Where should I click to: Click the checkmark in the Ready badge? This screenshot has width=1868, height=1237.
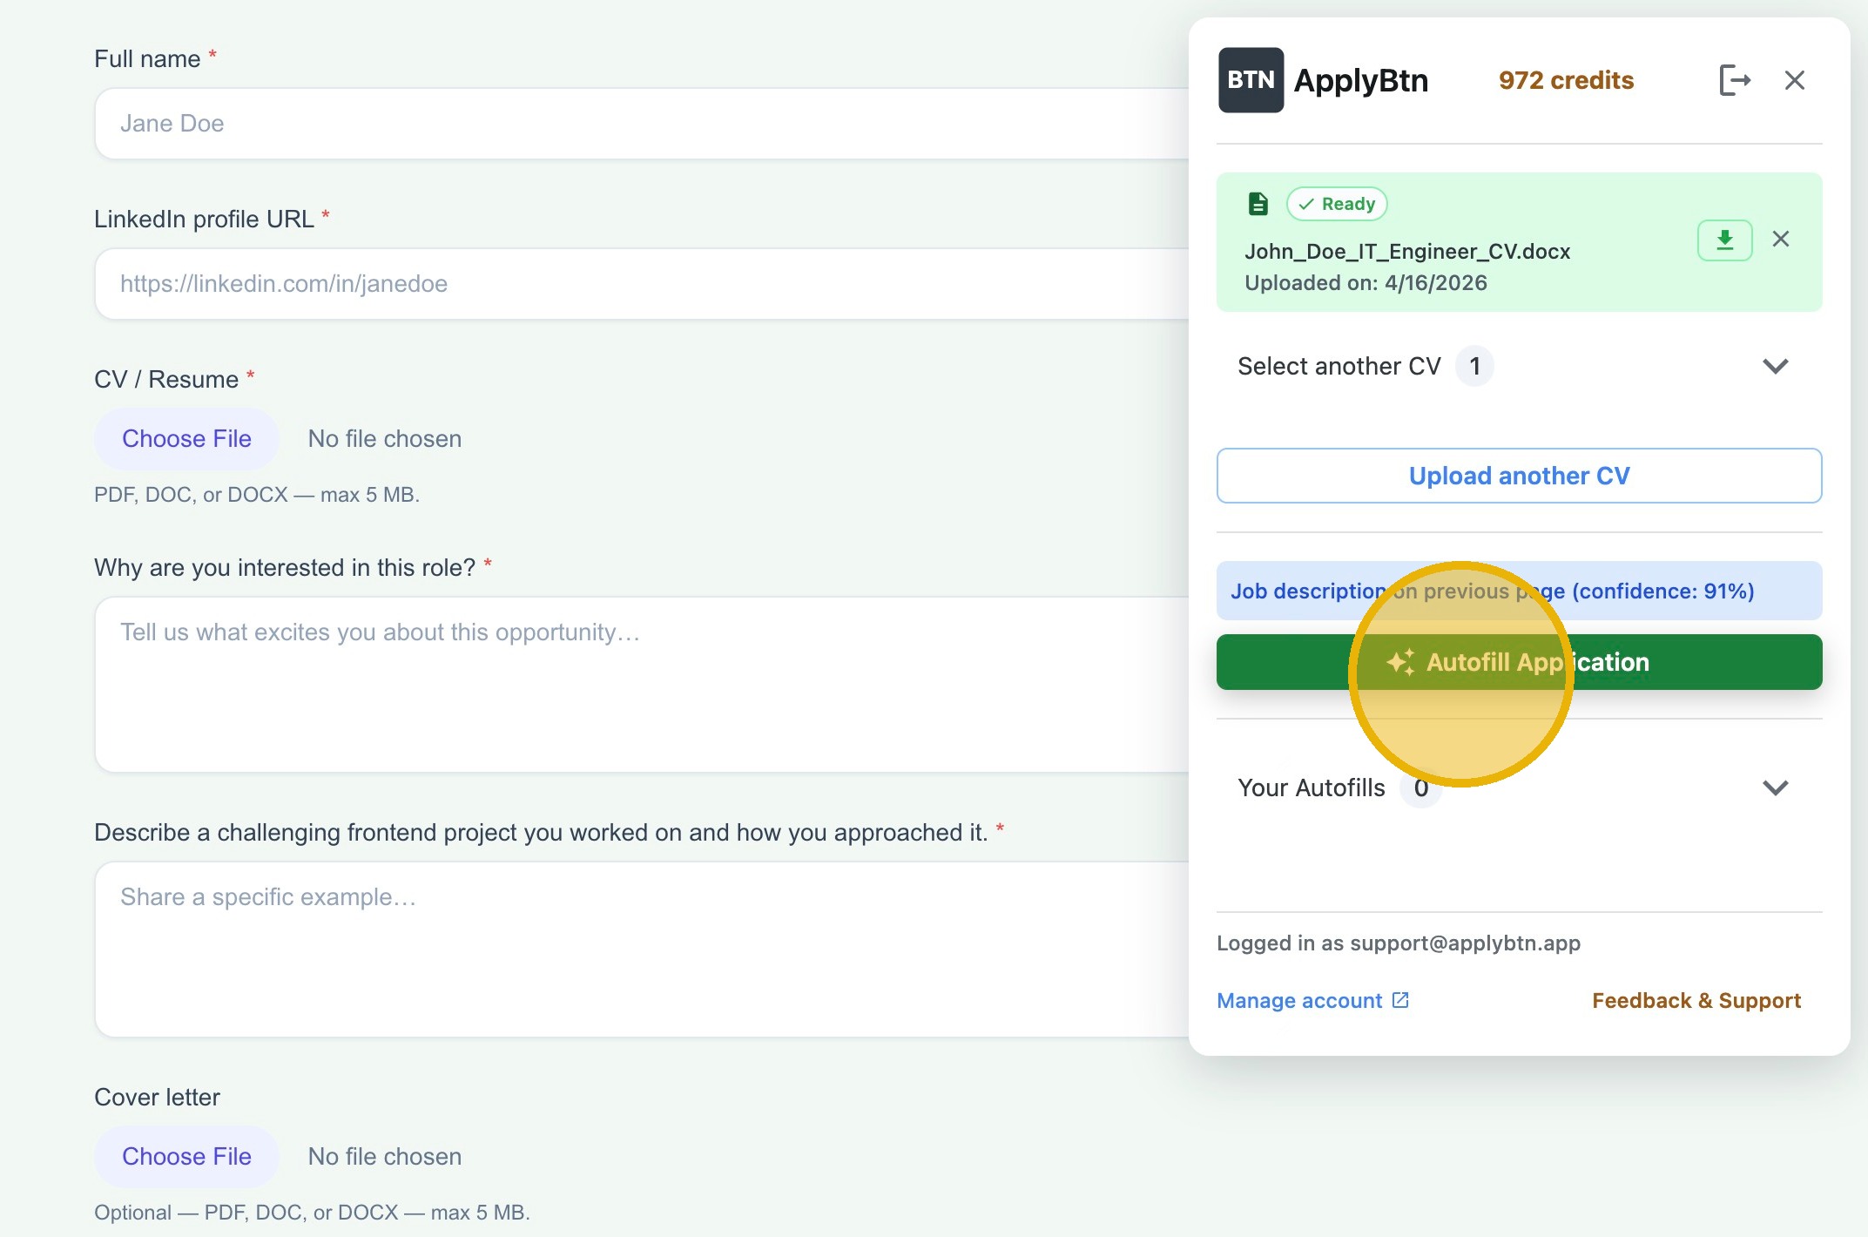(x=1305, y=204)
